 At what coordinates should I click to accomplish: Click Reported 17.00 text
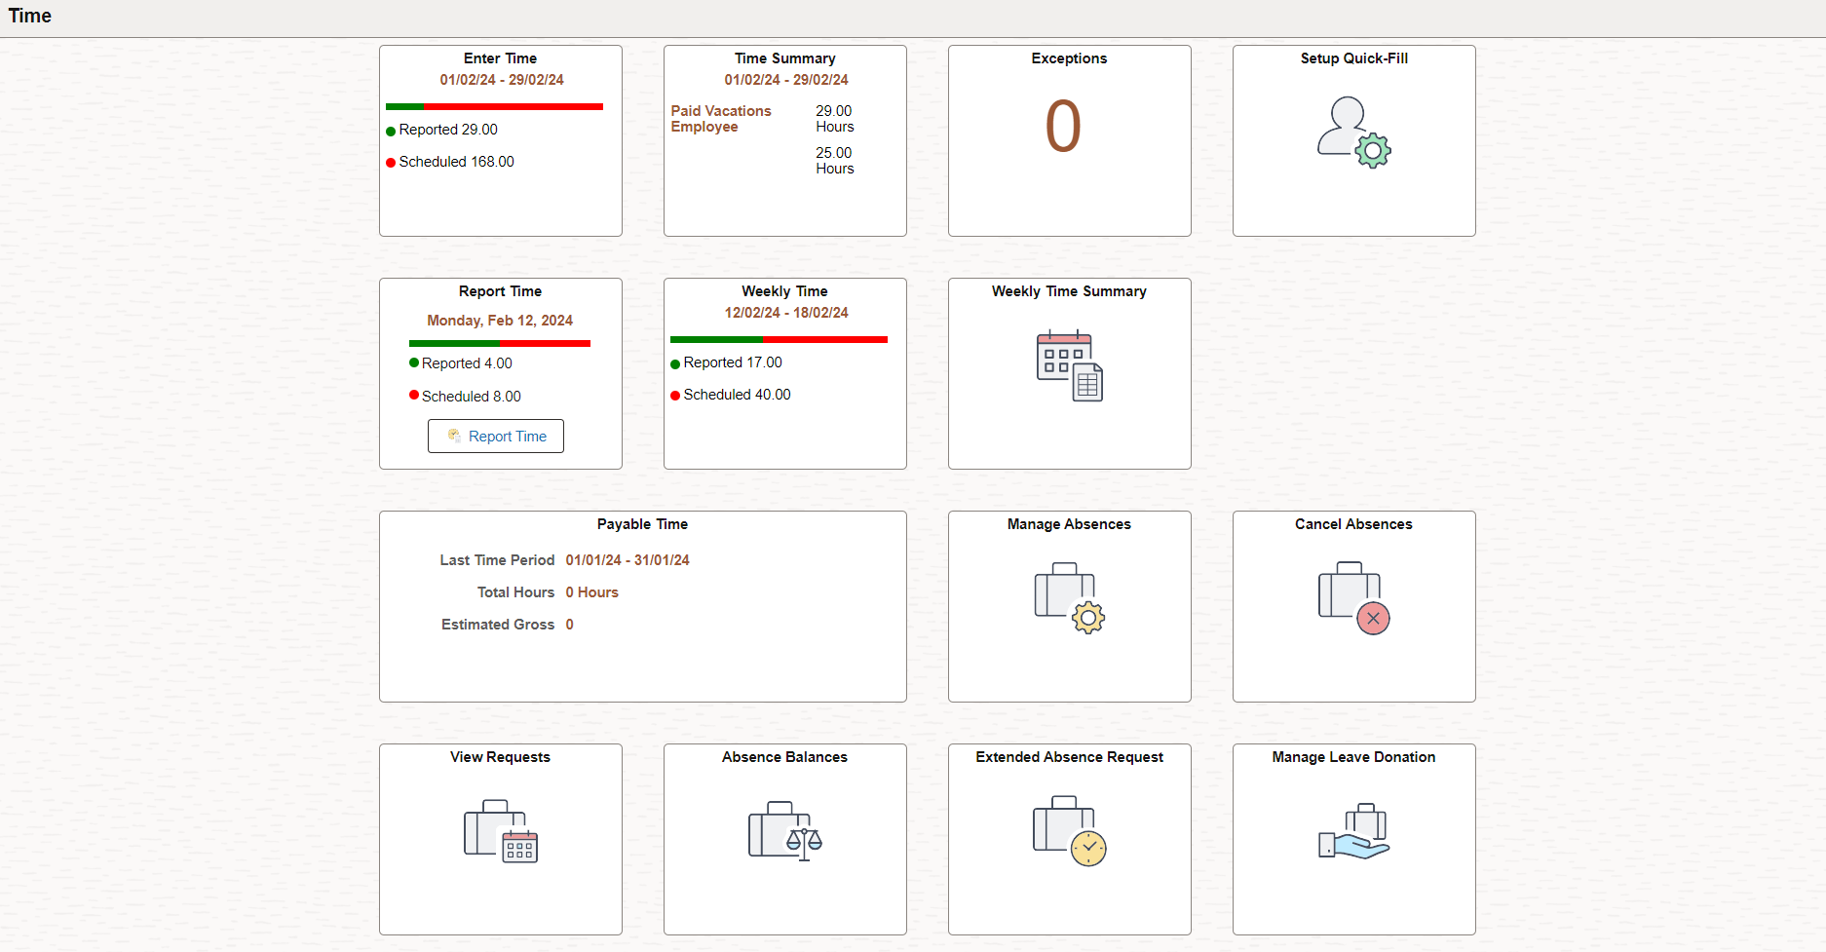click(x=733, y=362)
